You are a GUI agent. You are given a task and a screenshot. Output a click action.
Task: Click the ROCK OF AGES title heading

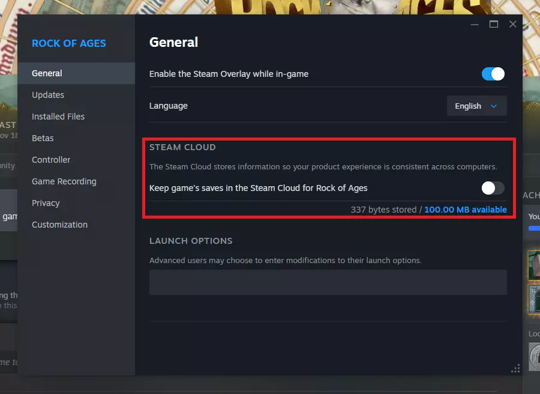tap(68, 43)
